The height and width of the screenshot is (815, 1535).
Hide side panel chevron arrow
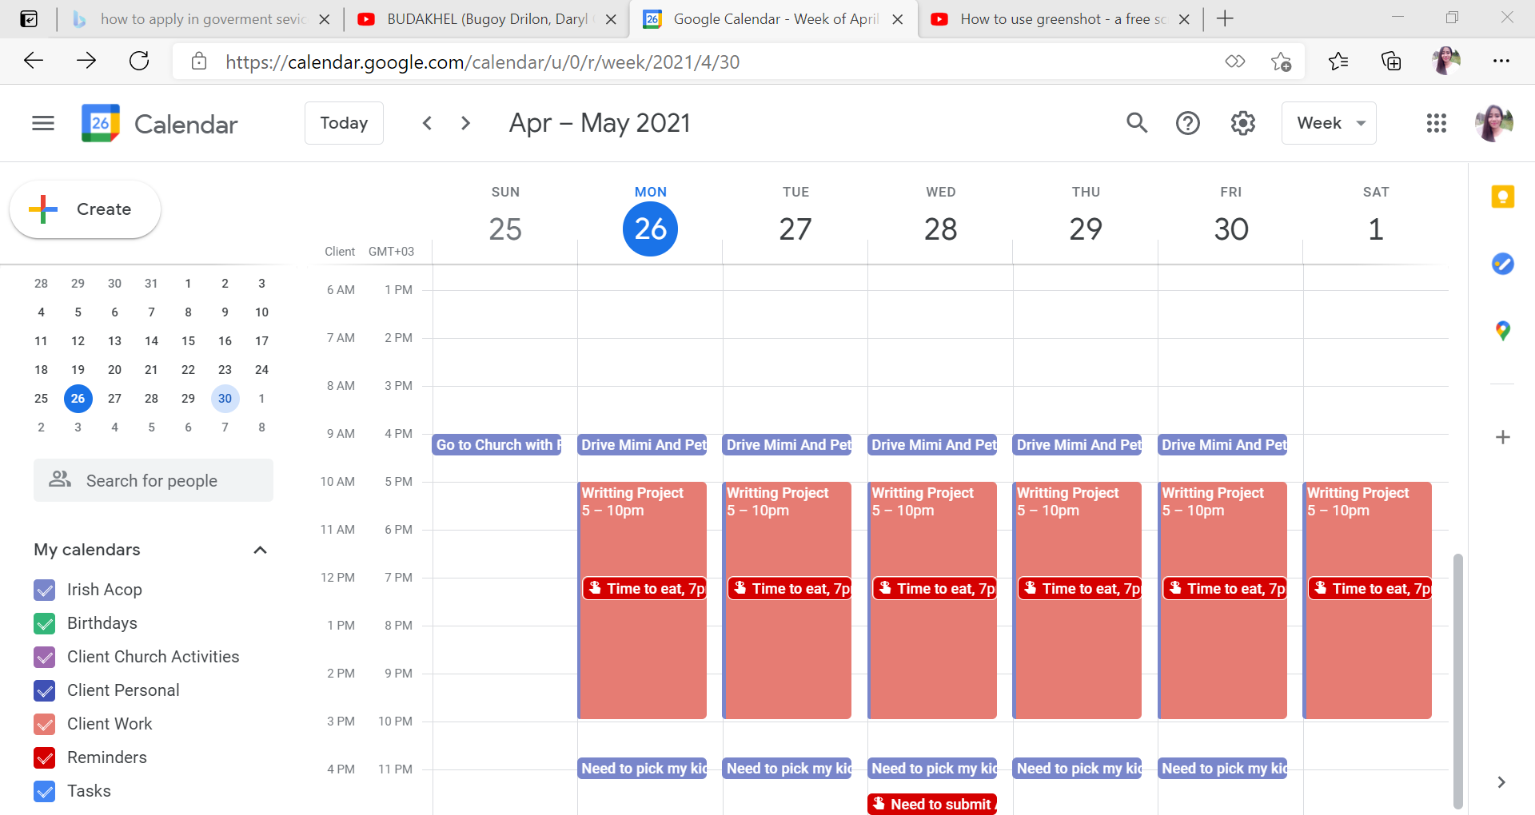click(x=1501, y=782)
